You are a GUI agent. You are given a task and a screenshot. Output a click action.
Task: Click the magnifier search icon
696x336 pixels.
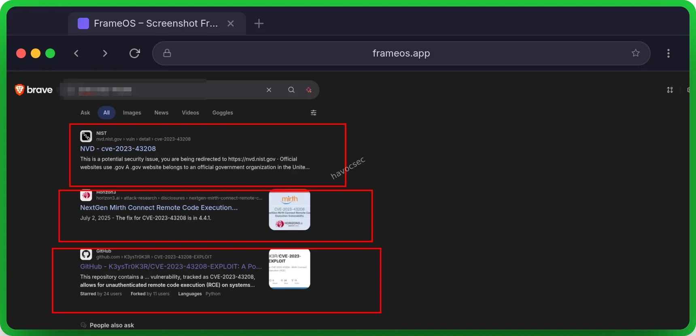point(291,90)
